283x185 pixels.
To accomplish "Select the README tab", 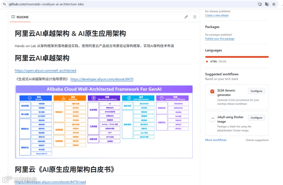I will point(20,17).
